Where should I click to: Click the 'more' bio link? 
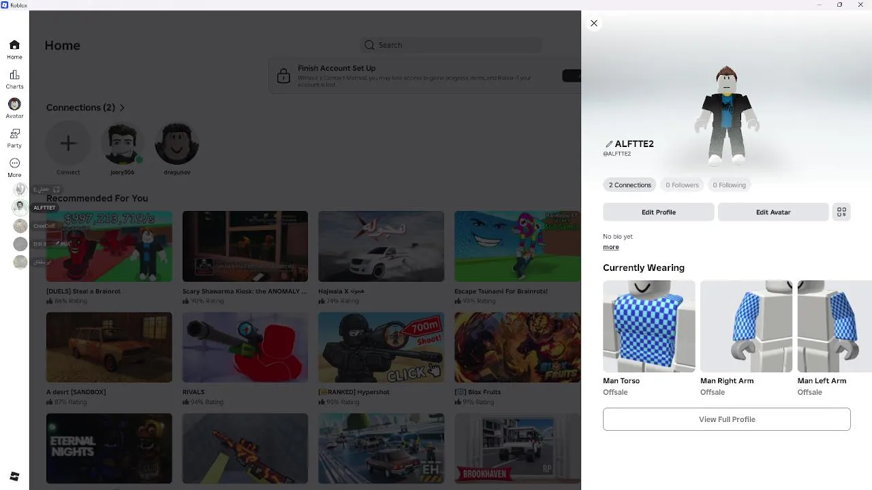[611, 247]
